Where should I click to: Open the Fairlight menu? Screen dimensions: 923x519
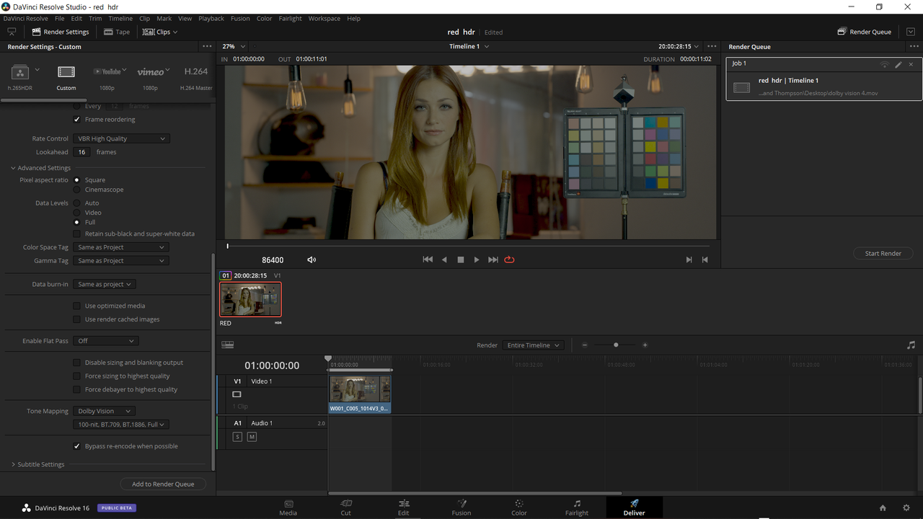coord(291,18)
